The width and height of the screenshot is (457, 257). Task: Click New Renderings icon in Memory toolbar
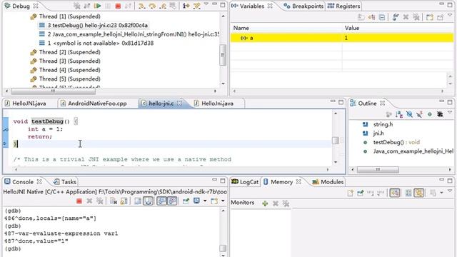tap(351, 193)
